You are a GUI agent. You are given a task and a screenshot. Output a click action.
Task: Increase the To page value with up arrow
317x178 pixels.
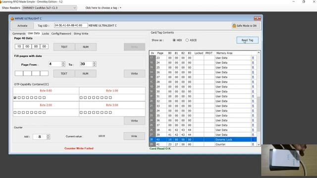[94, 63]
